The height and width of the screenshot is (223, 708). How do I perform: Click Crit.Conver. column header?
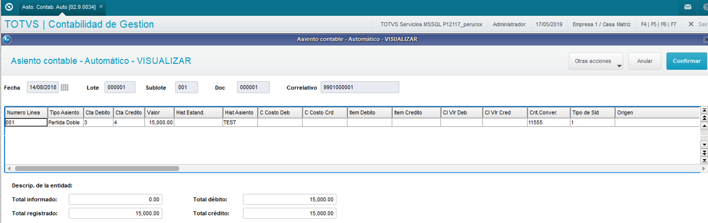tap(548, 112)
